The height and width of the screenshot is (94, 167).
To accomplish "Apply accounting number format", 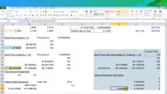I will point(71,15).
